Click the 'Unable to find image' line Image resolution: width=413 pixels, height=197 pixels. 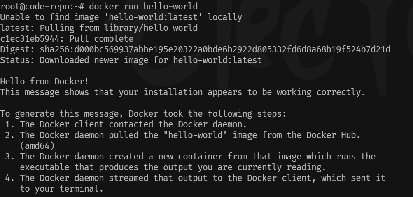[121, 17]
